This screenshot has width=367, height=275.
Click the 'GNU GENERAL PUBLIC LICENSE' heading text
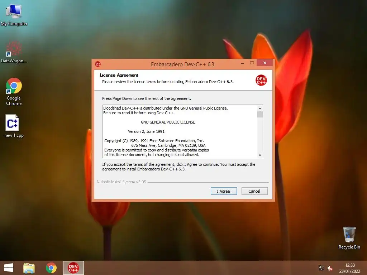pyautogui.click(x=168, y=122)
